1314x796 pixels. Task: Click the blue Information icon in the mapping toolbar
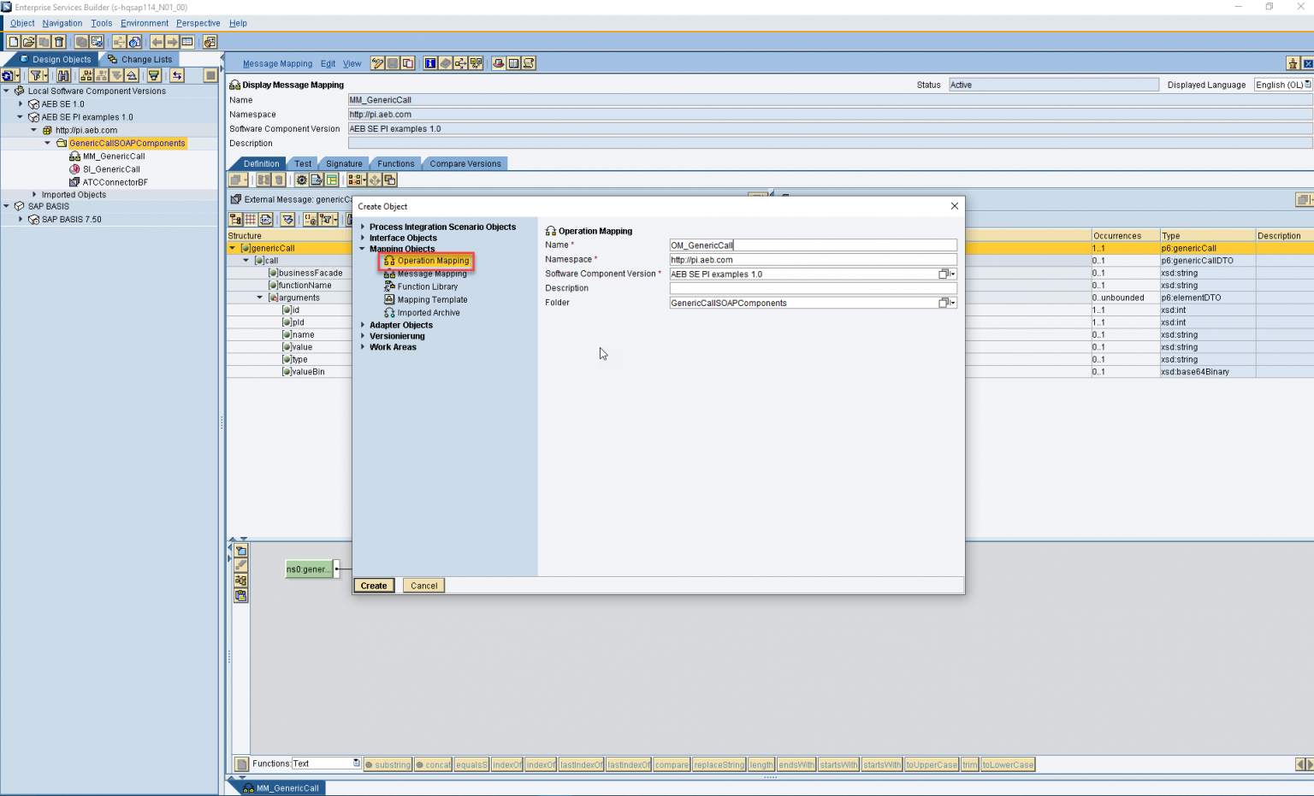point(430,63)
